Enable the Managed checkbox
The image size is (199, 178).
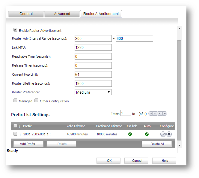pyautogui.click(x=15, y=100)
